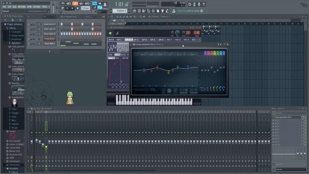Click the green plugin options arrow icon

(111, 33)
